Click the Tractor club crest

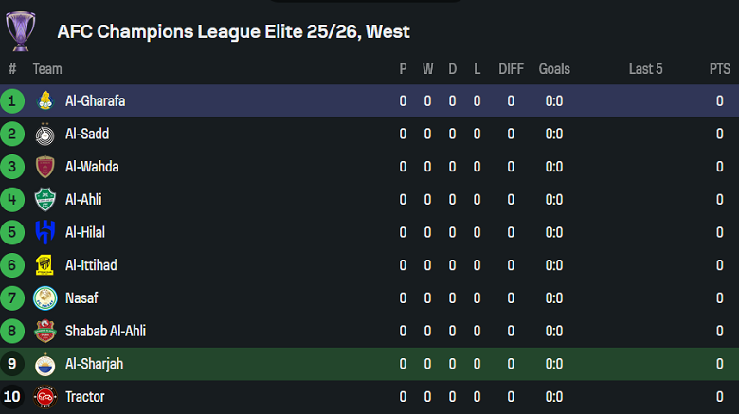click(x=45, y=397)
